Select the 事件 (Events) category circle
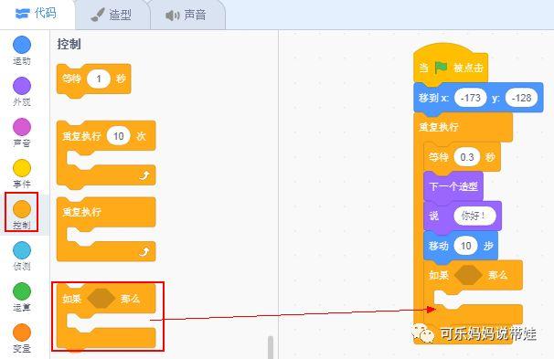 tap(22, 168)
